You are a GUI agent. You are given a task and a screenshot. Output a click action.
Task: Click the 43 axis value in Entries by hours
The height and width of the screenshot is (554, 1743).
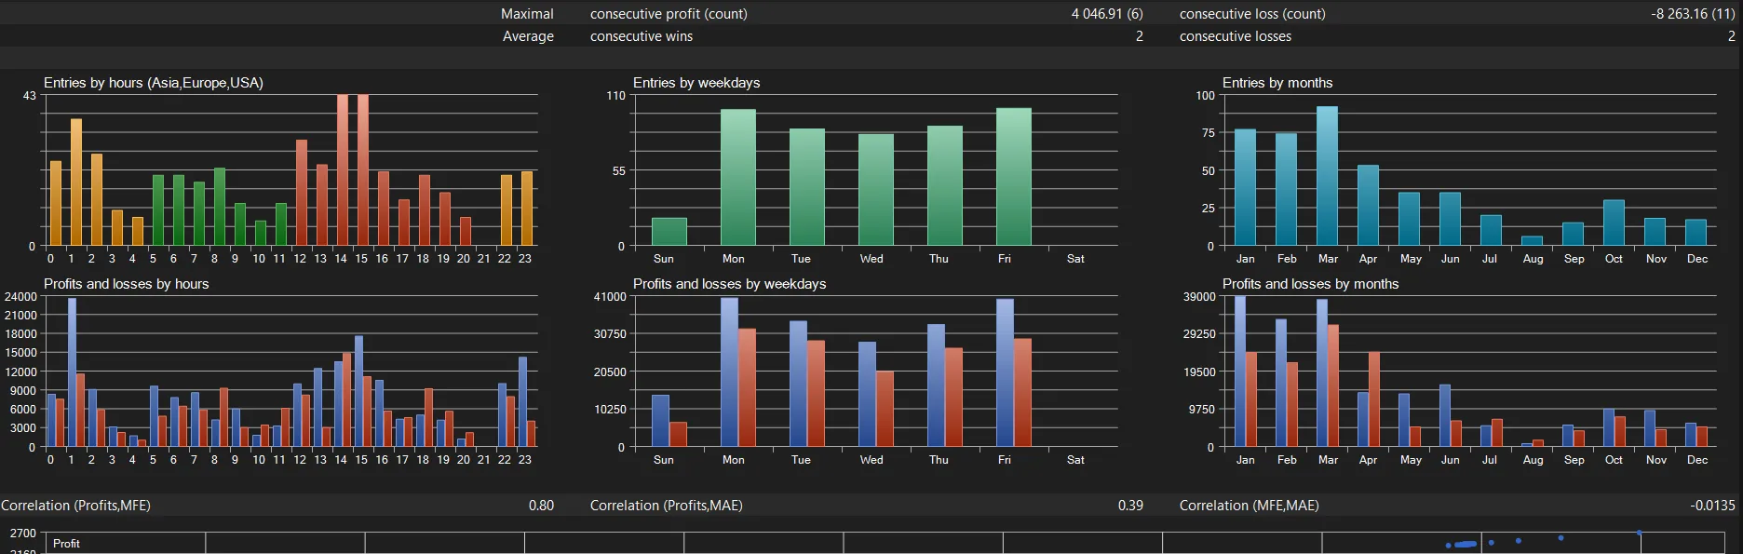pyautogui.click(x=30, y=96)
